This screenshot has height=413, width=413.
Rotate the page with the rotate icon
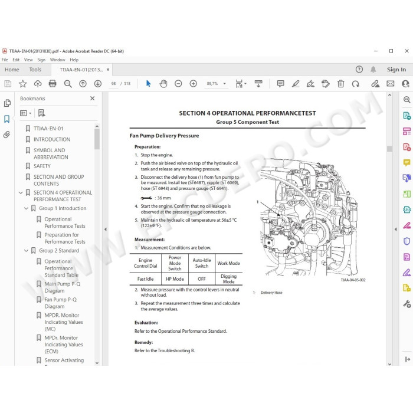[356, 84]
